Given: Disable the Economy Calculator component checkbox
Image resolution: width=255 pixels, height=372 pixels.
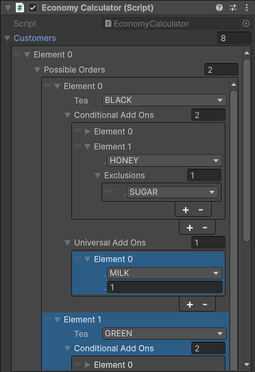Looking at the screenshot, I should pos(33,8).
